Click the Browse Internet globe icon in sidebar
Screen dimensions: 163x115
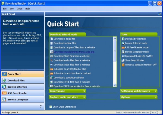[x=4, y=87]
